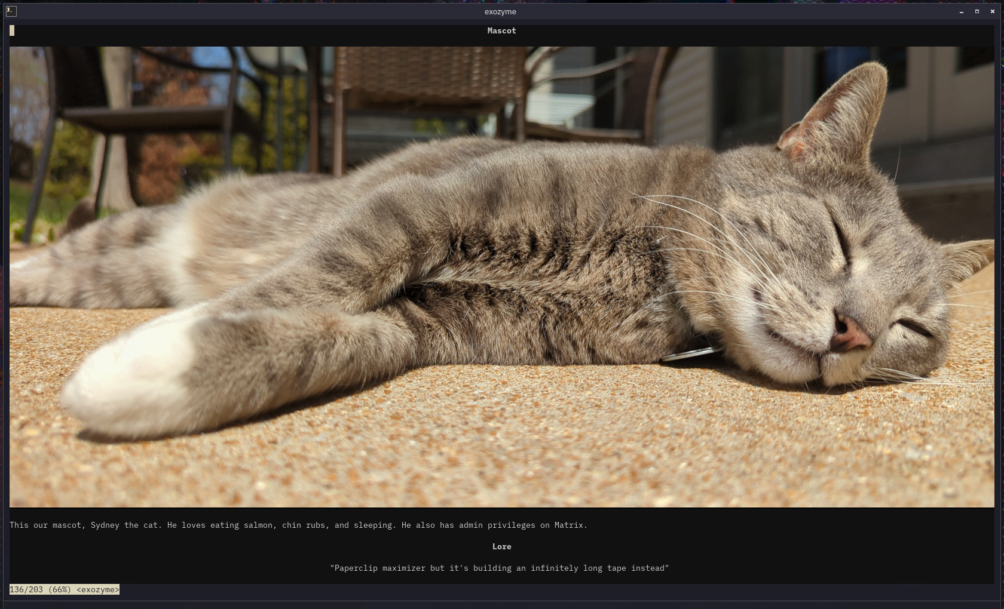
Task: Click the exozyme window title
Action: coord(500,11)
